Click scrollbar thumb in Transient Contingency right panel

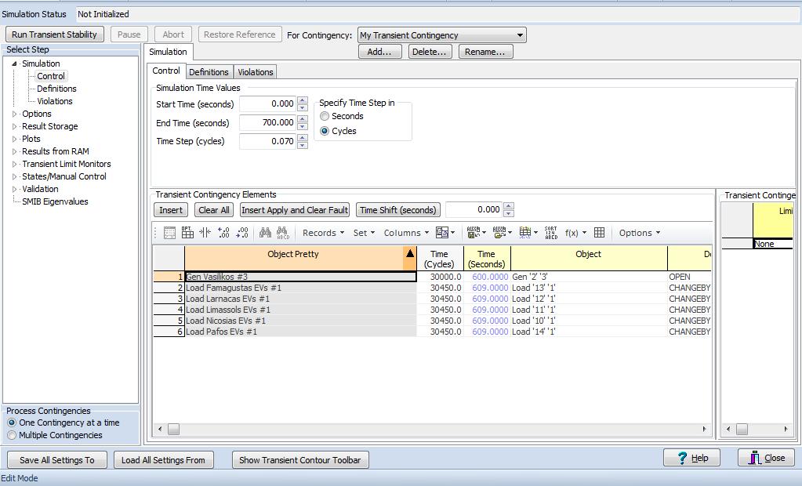click(742, 430)
